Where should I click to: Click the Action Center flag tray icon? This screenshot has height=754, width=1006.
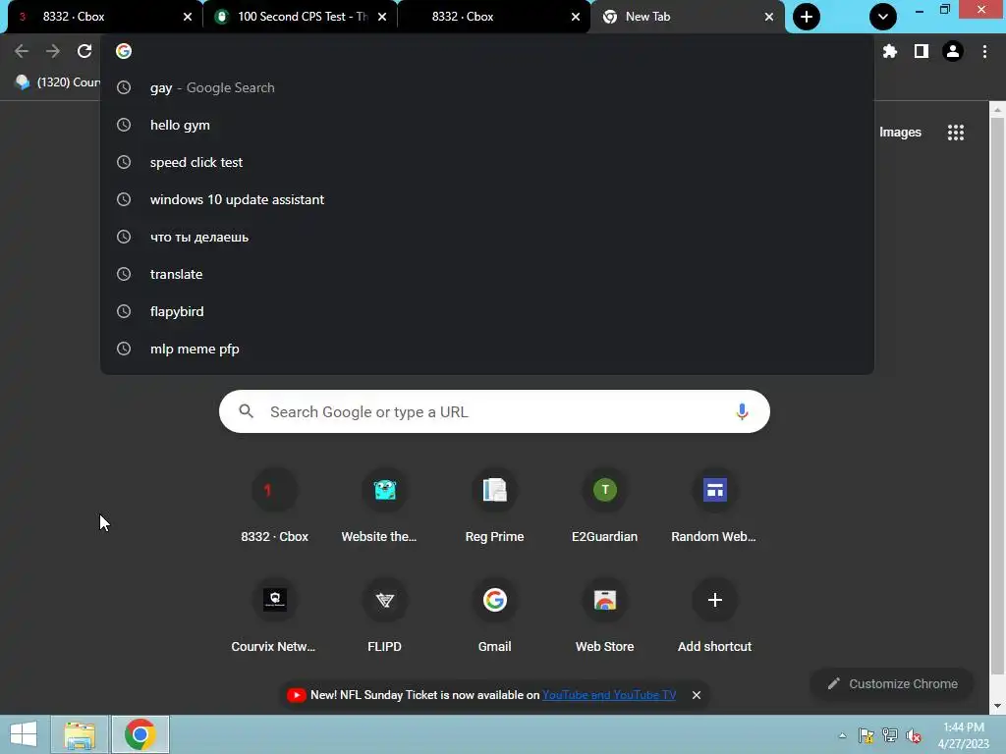(x=866, y=736)
